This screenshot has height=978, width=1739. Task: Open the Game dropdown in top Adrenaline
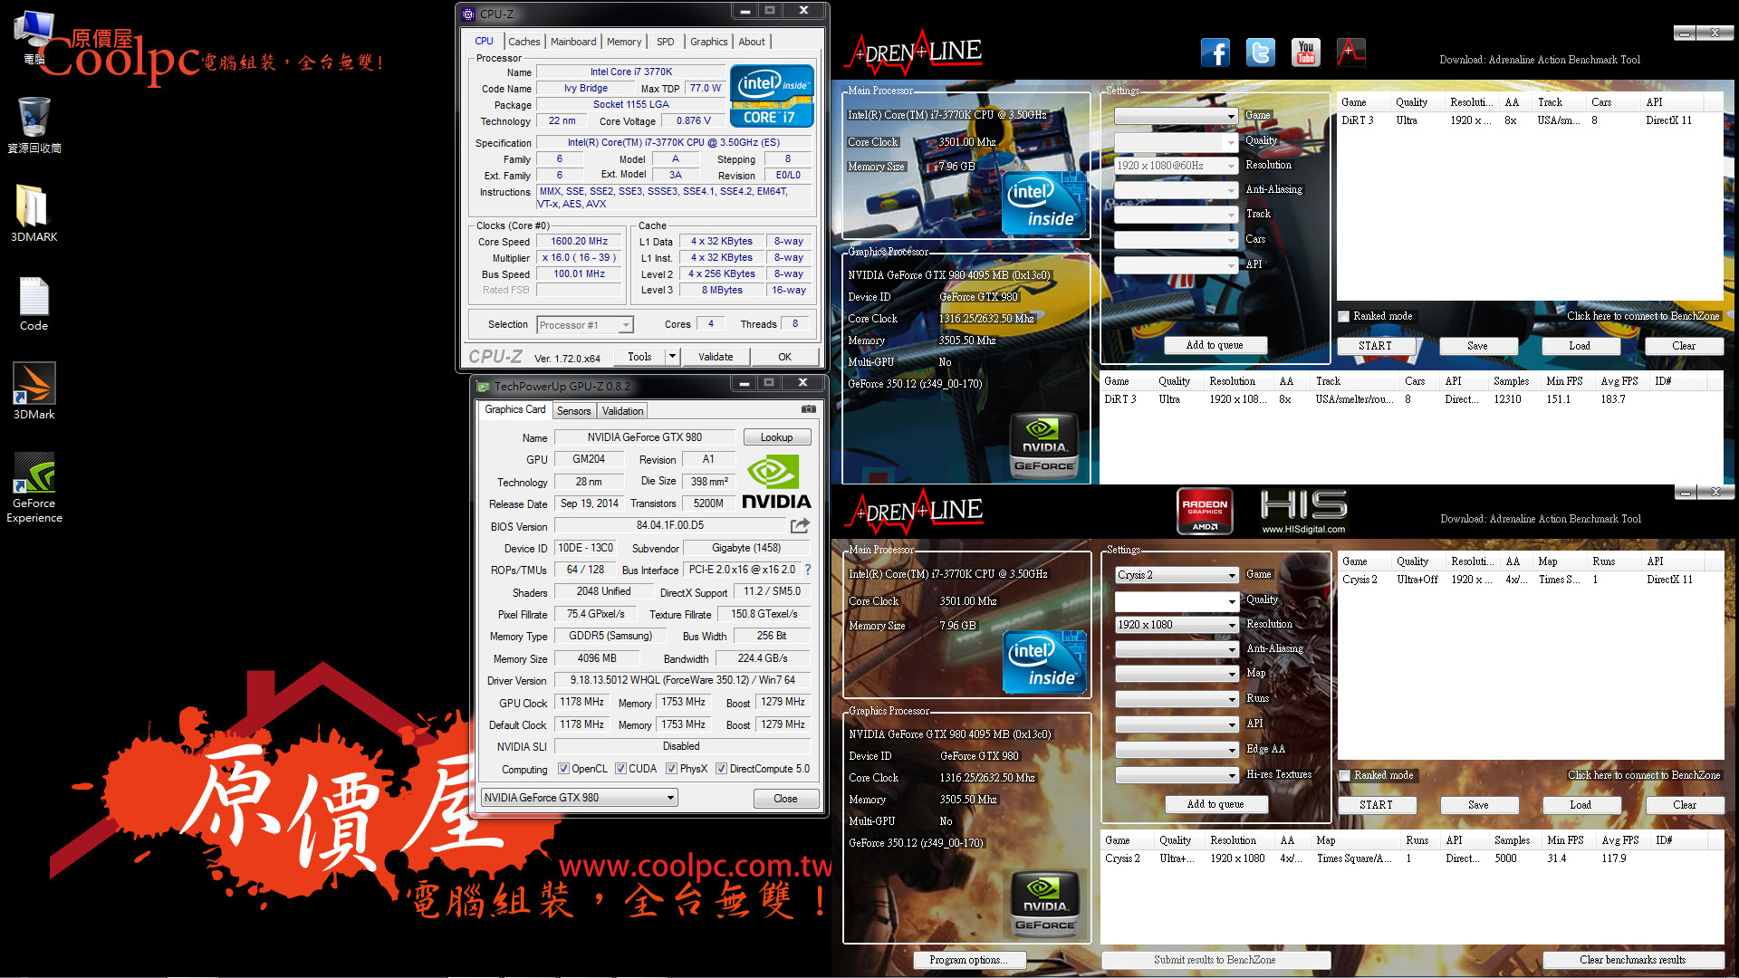pyautogui.click(x=1176, y=116)
